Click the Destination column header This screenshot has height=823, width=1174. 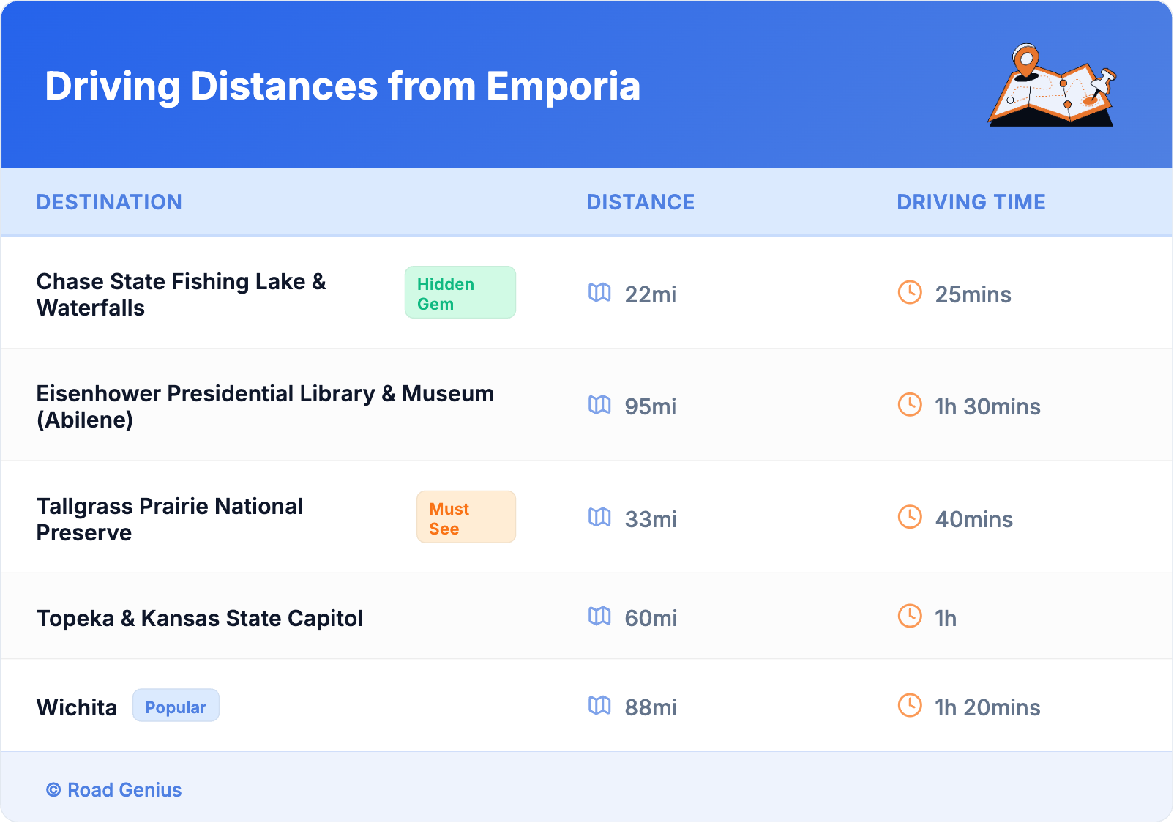pos(109,202)
